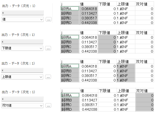Select 0.113427 in 下限値-highlighted table
This screenshot has height=113, width=155.
coord(88,42)
